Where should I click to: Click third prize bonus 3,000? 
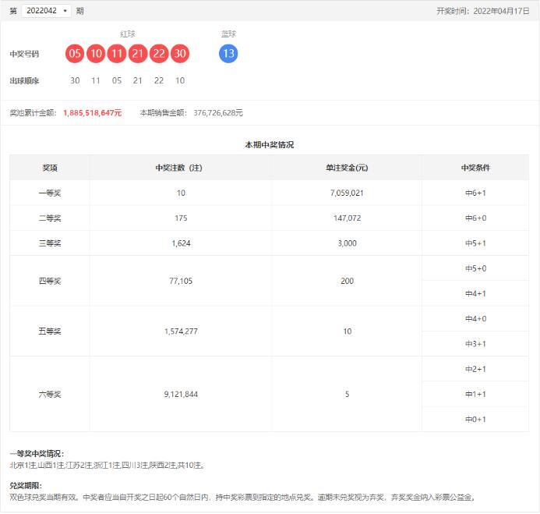click(348, 243)
